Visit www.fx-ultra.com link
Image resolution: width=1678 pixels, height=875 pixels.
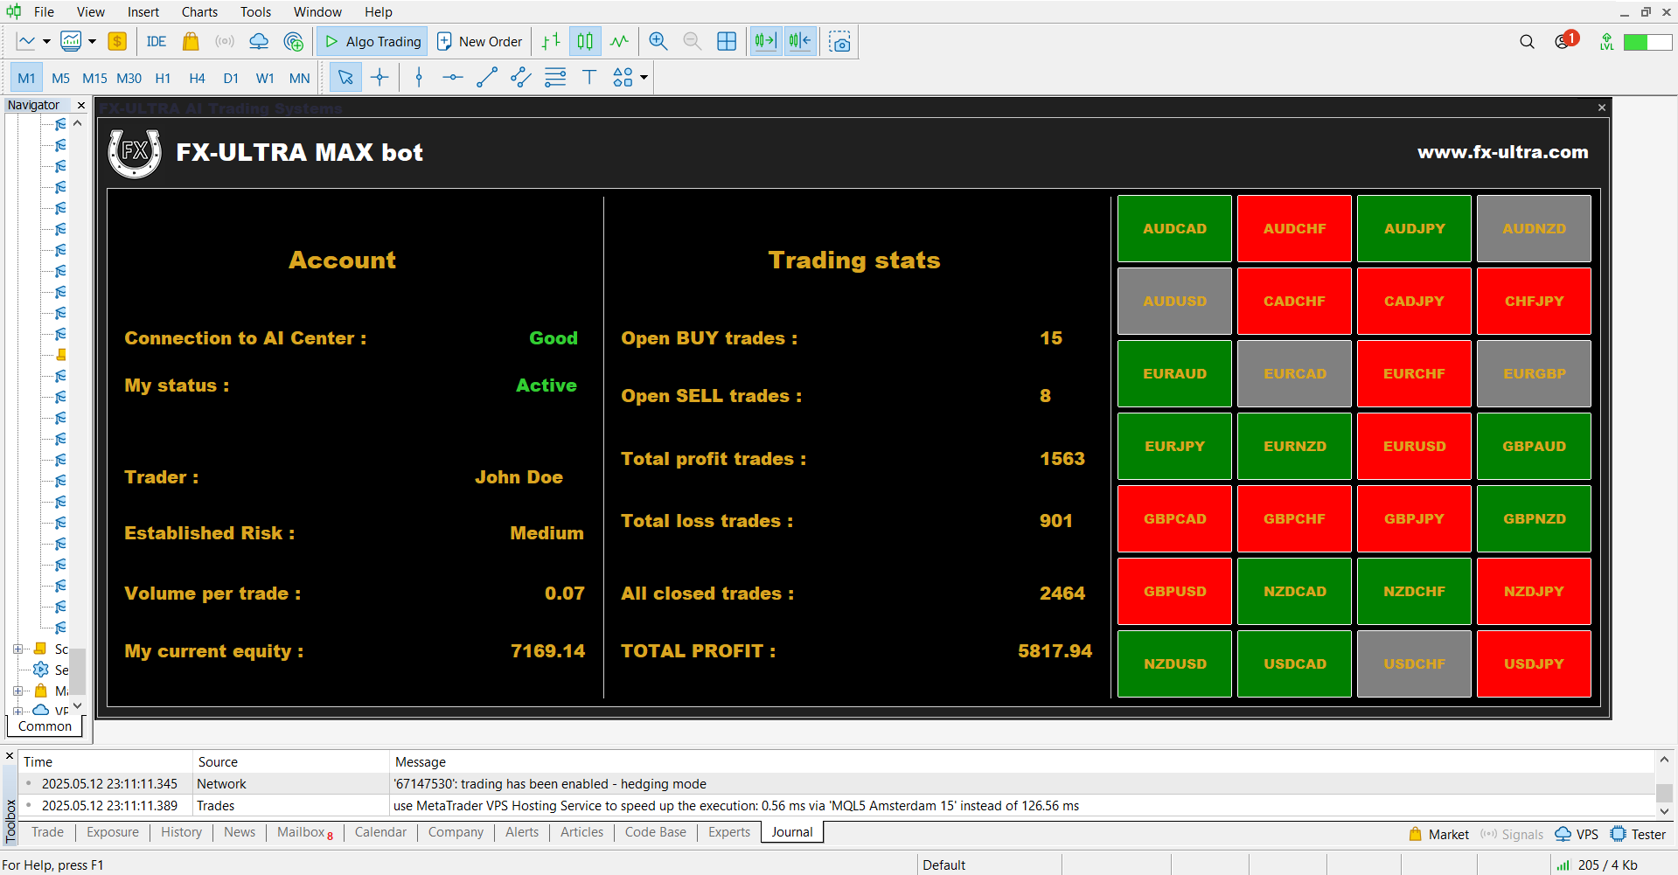pyautogui.click(x=1502, y=152)
